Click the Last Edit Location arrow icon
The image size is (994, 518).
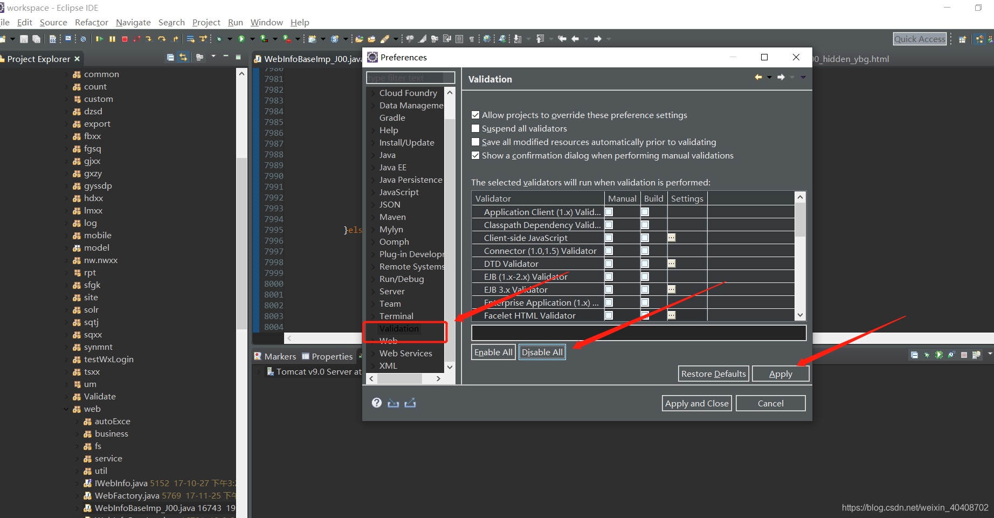tap(562, 39)
